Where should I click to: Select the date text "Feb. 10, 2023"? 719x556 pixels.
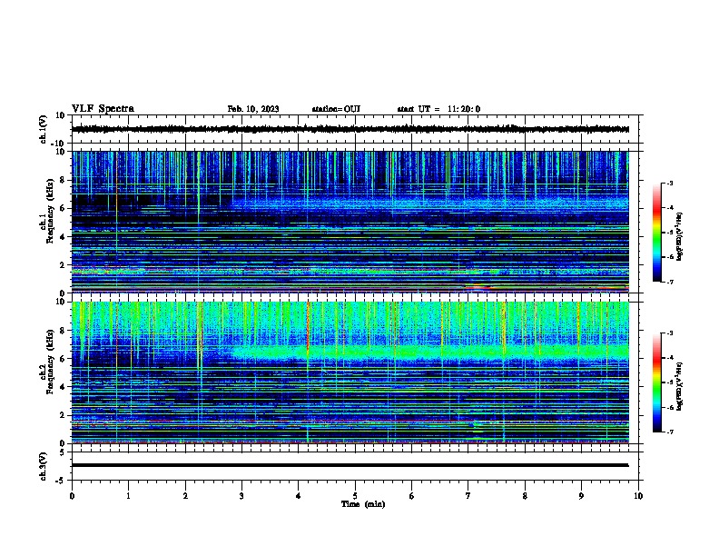point(253,109)
